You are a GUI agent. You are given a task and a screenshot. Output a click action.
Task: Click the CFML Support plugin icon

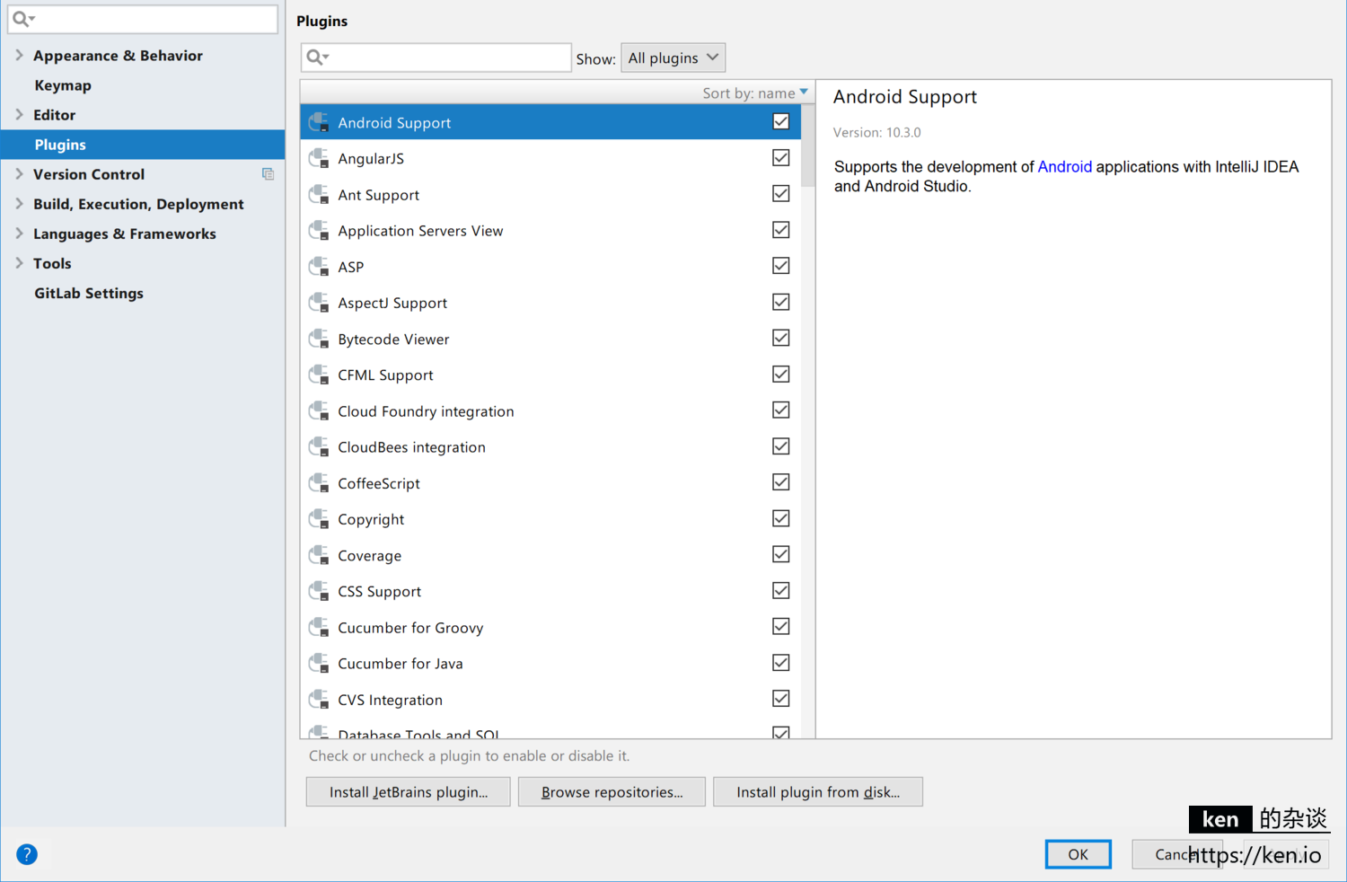[x=319, y=375]
